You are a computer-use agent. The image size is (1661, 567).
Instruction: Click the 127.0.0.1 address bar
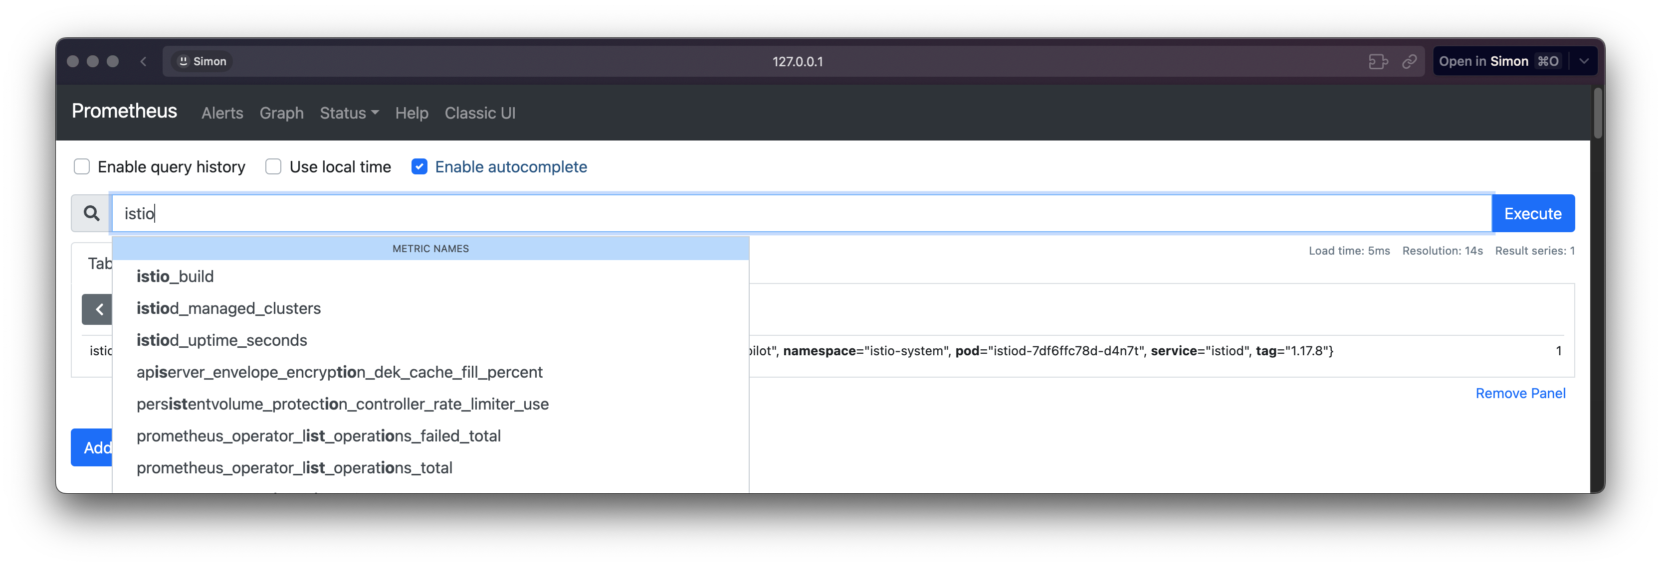tap(798, 61)
